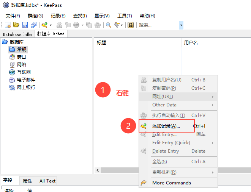Click the icon beside 复制用户名(U) in context menu
The width and height of the screenshot is (251, 192).
tap(144, 80)
